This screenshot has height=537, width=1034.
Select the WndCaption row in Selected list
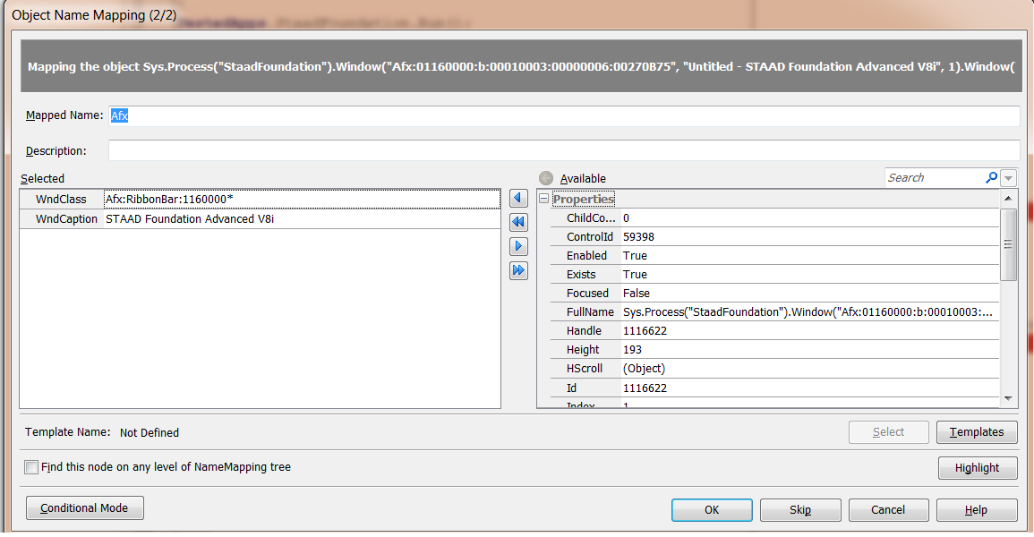click(x=260, y=218)
